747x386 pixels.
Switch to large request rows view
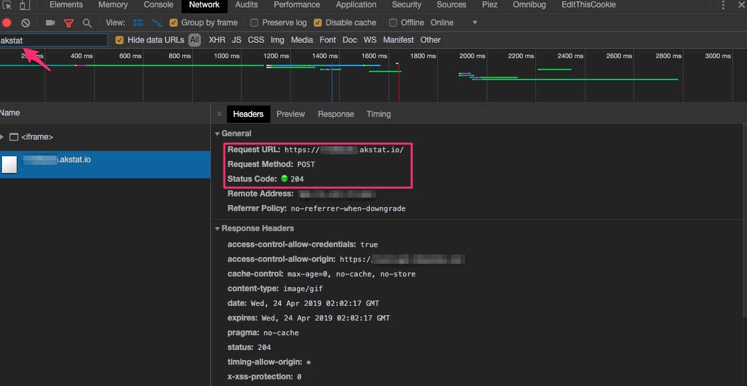click(x=138, y=23)
